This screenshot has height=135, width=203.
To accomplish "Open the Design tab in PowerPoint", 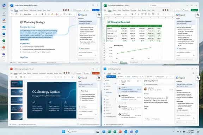I will [x=29, y=73].
